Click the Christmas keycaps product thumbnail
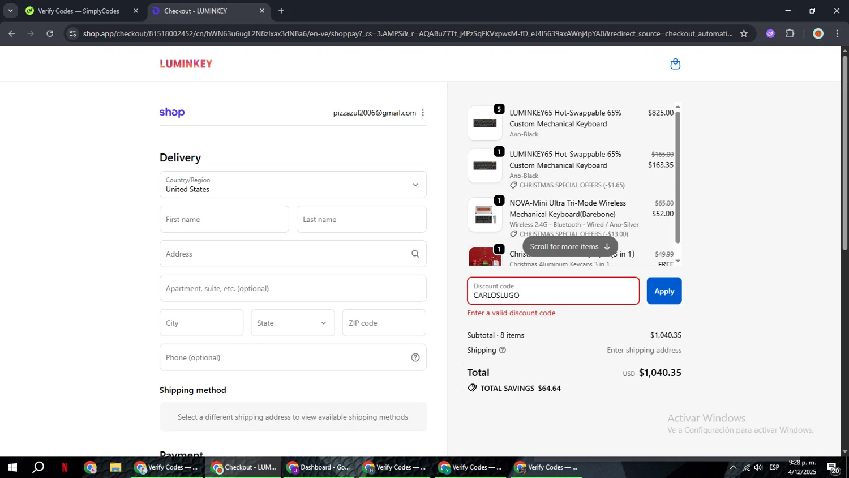Viewport: 849px width, 478px height. point(485,257)
